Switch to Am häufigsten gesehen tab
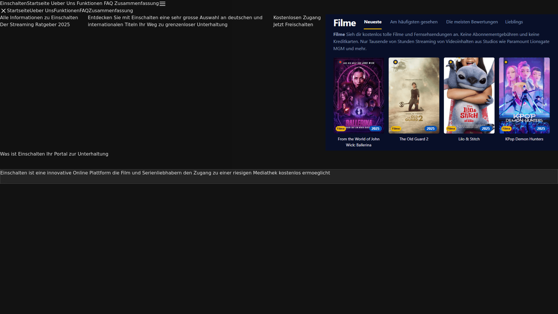 (x=414, y=22)
